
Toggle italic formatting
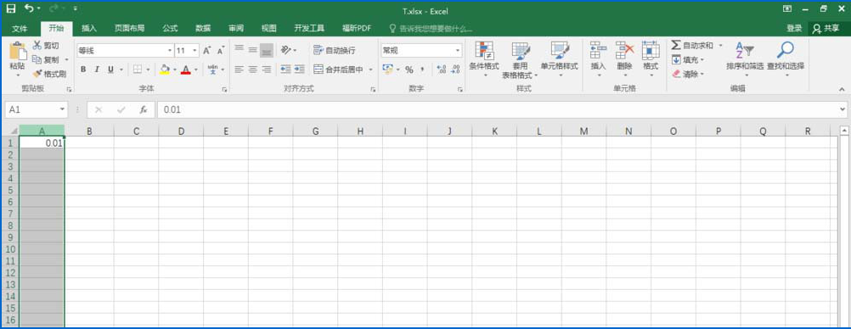(97, 70)
